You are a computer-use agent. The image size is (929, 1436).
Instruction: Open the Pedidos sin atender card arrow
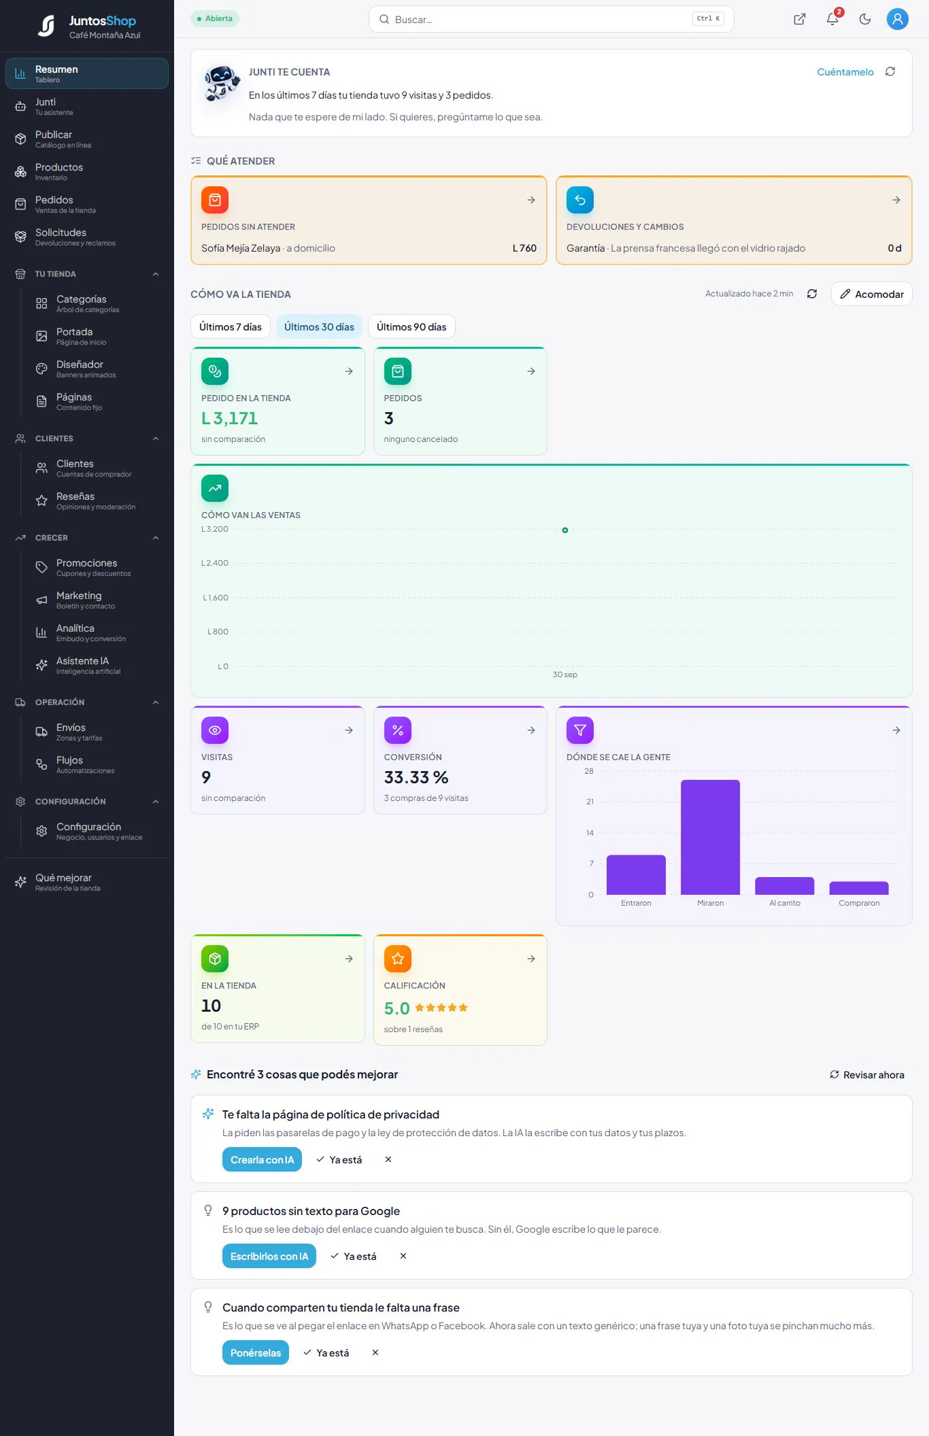pyautogui.click(x=531, y=200)
